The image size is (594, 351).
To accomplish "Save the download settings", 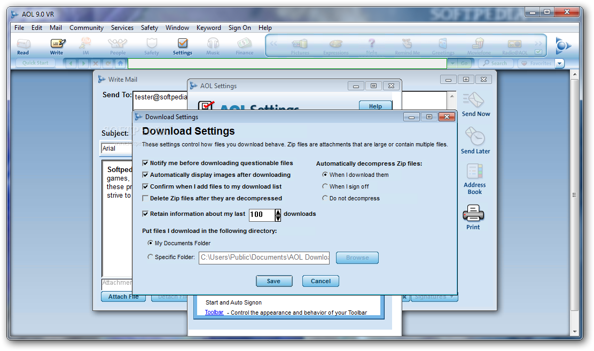I will [x=274, y=281].
